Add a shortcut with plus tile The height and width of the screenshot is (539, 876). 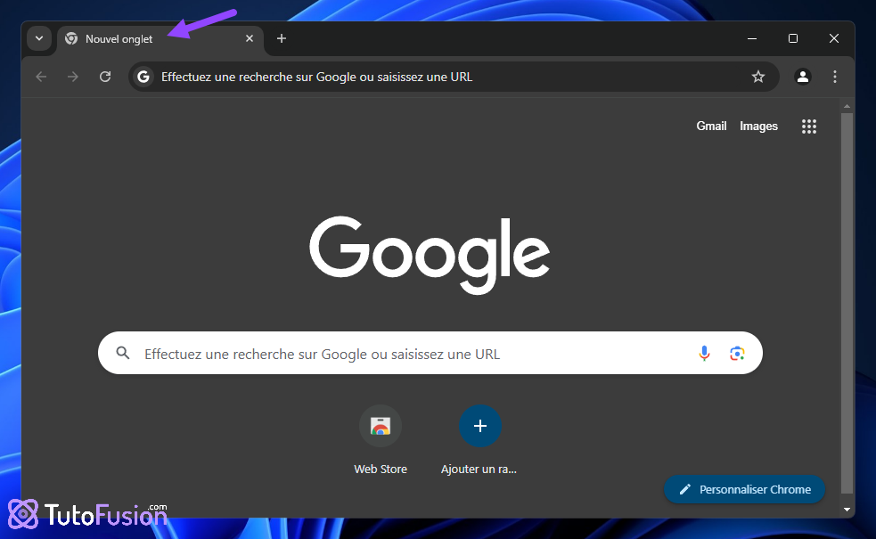point(480,426)
